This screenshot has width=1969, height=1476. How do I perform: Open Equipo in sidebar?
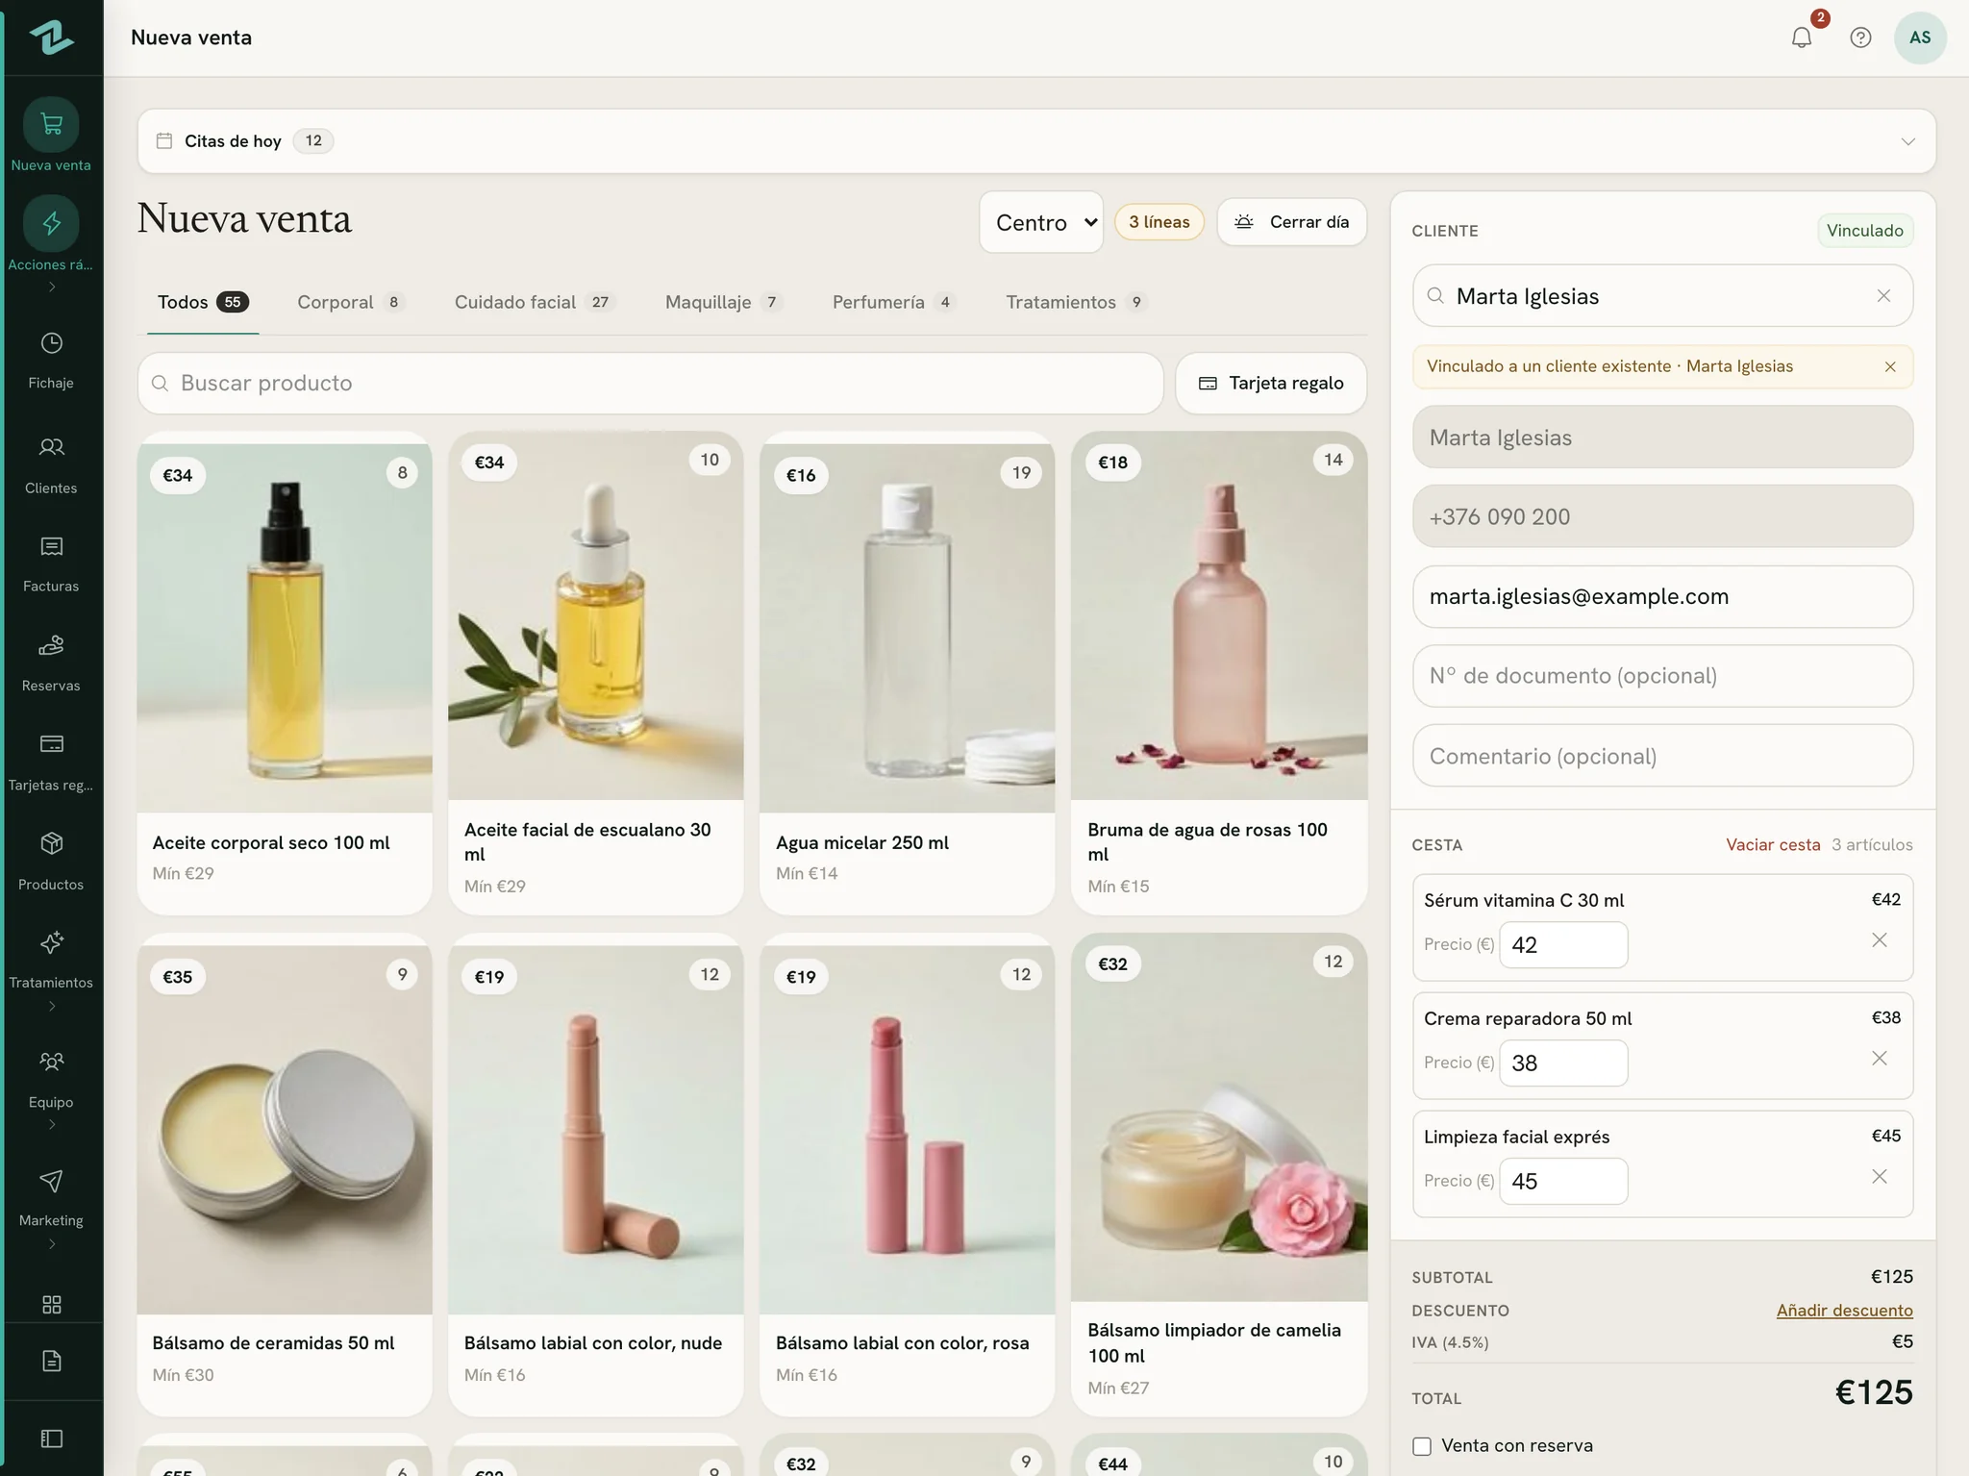tap(51, 1079)
